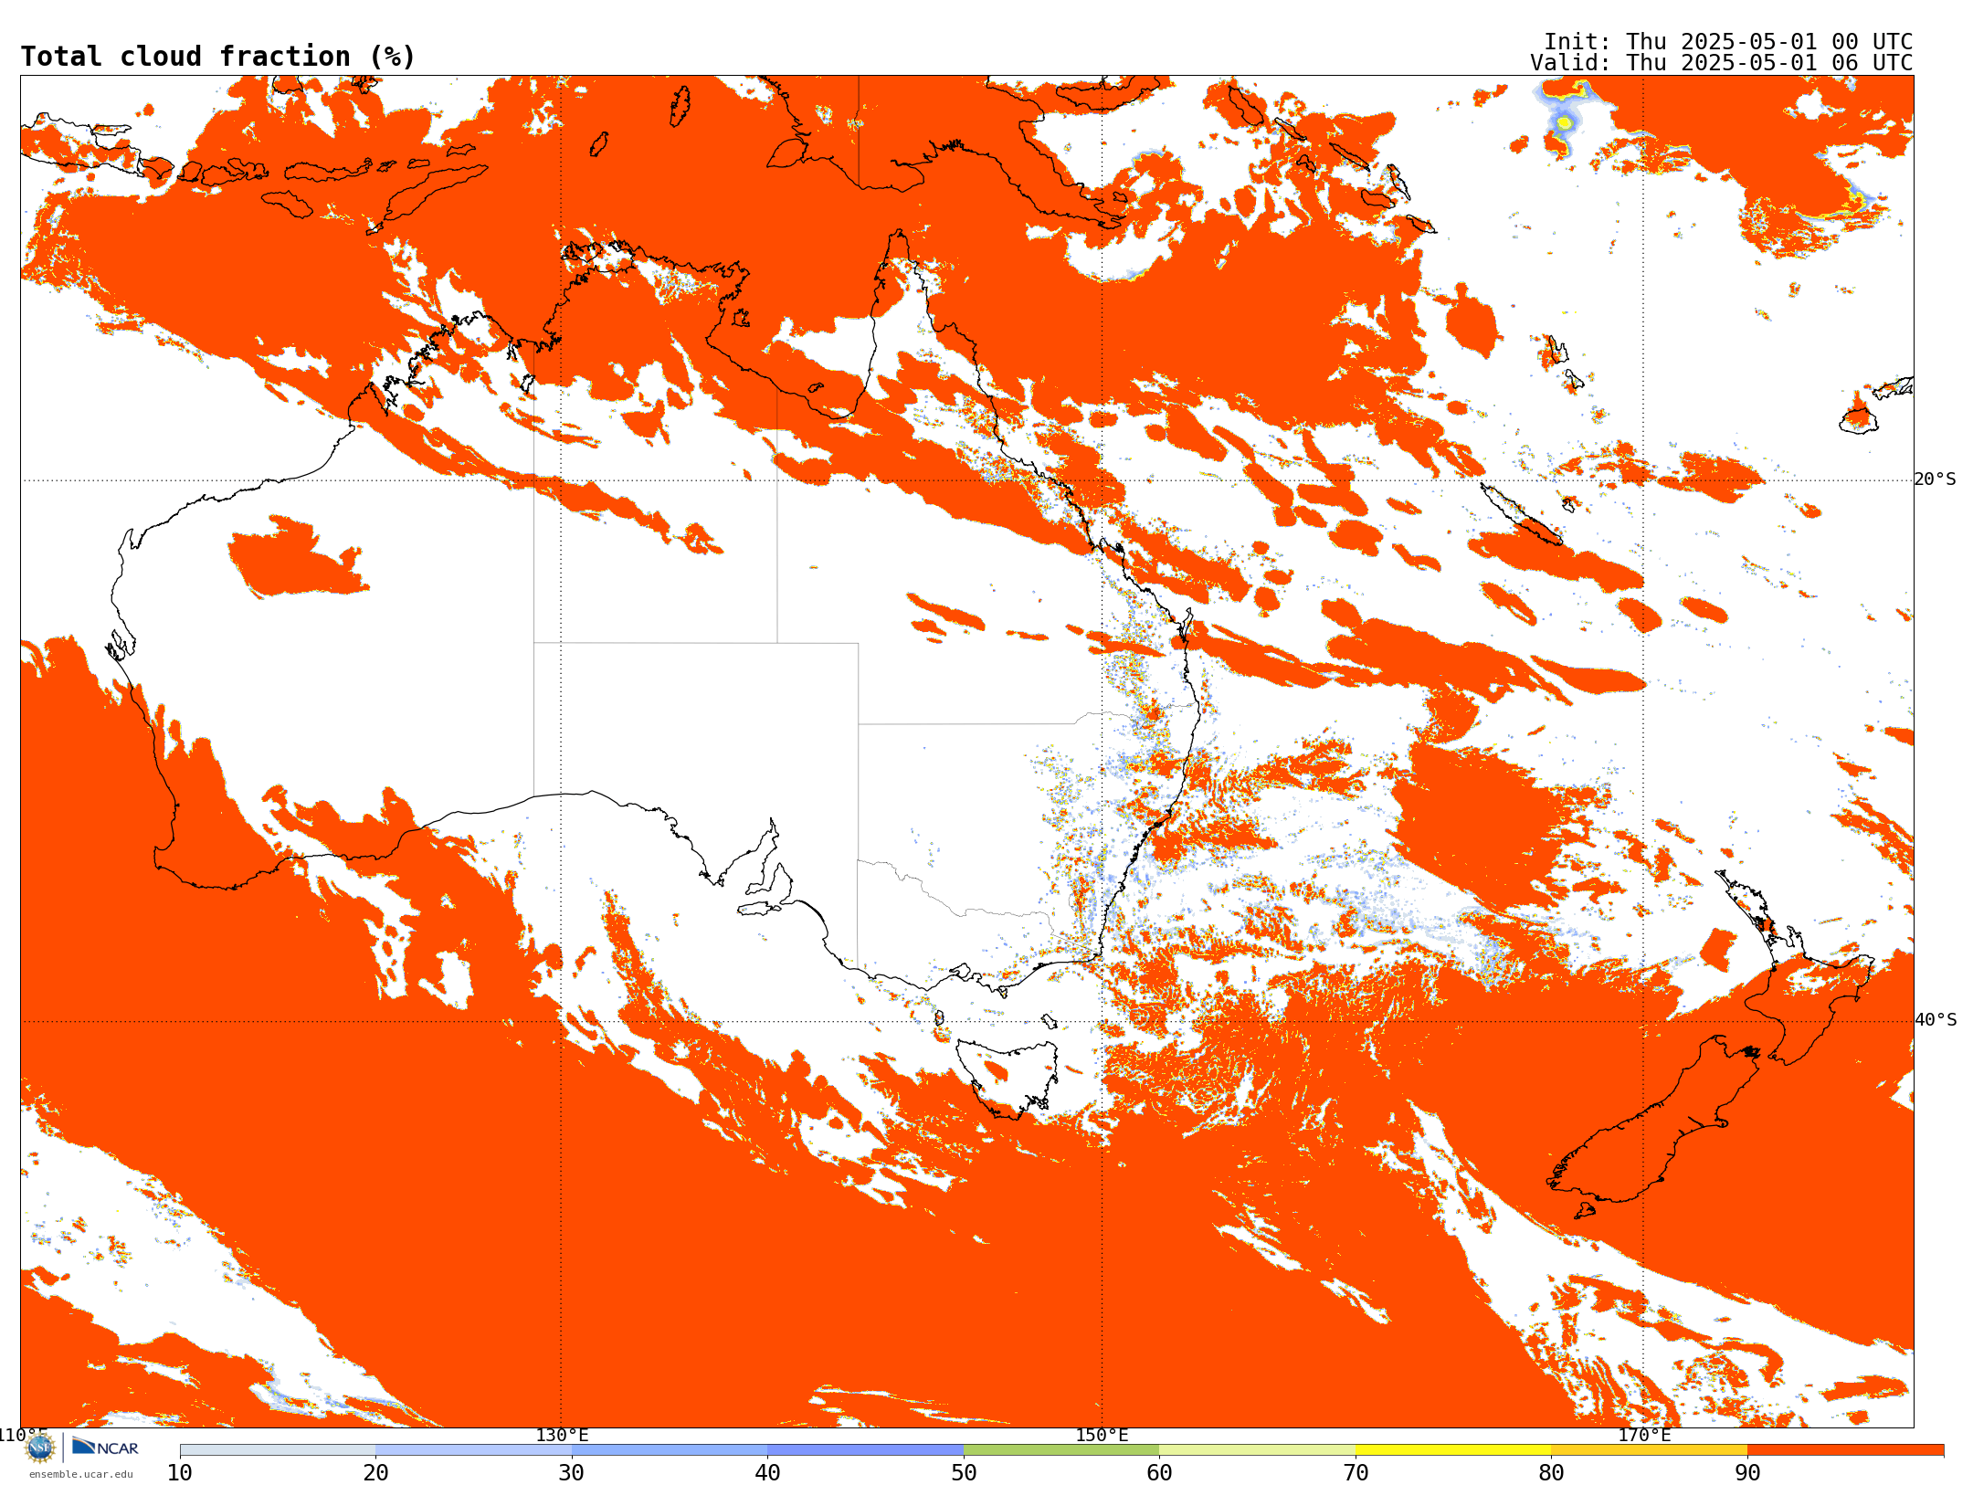Viewport: 1973px width, 1485px height.
Task: Click the NCAR logo
Action: (105, 1448)
